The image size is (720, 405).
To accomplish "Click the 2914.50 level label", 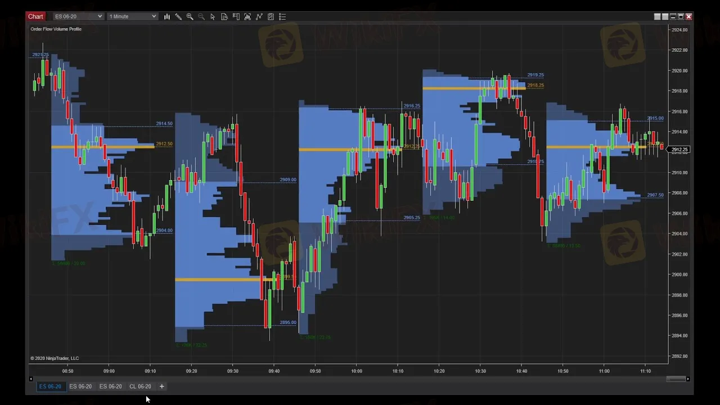I will point(164,124).
